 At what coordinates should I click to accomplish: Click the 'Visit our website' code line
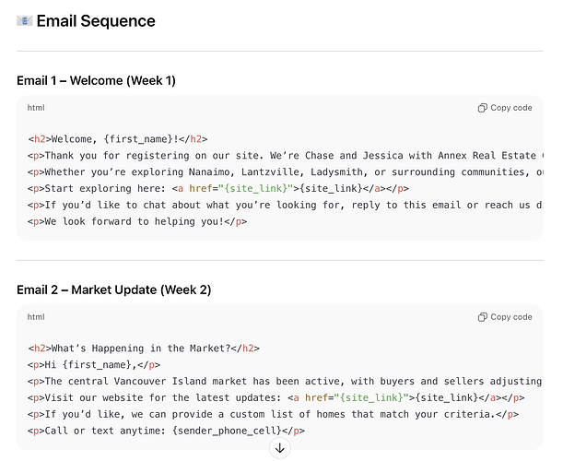point(276,397)
